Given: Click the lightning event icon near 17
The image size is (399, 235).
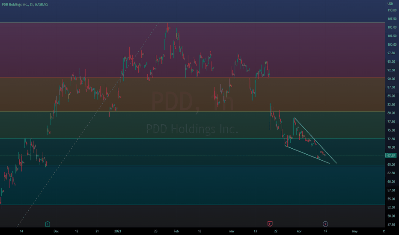Looking at the screenshot, I should click(325, 224).
